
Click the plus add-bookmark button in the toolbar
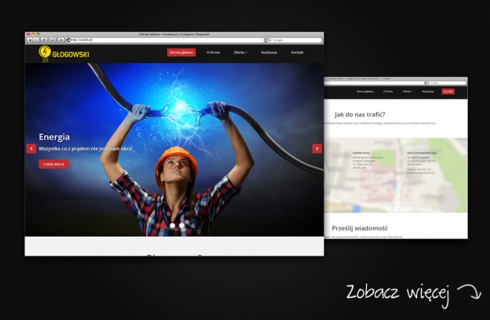tap(61, 40)
